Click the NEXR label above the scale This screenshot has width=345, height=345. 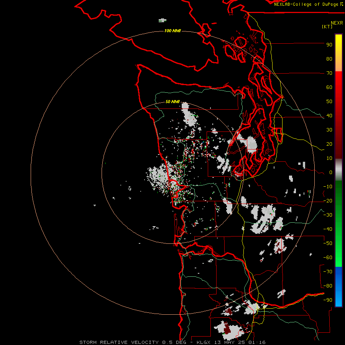click(337, 23)
